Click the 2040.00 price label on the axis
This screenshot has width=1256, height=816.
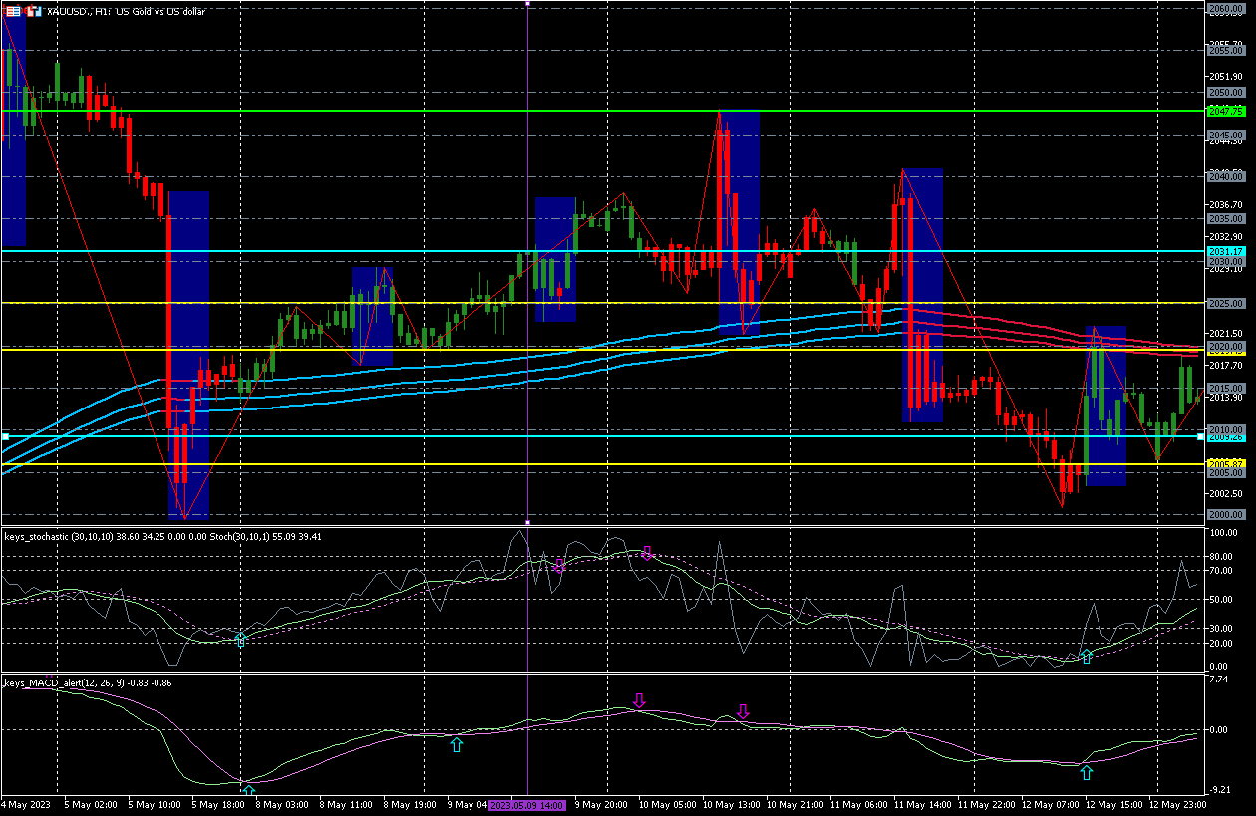point(1225,176)
